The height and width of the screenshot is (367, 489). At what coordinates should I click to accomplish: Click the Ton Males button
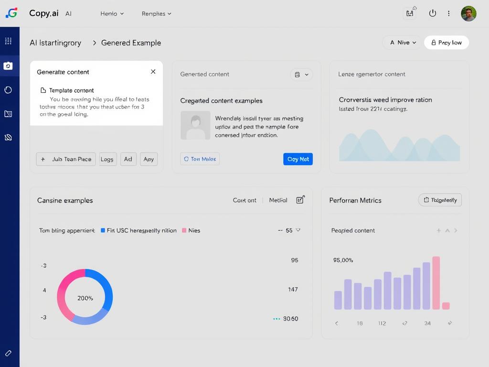tap(200, 159)
